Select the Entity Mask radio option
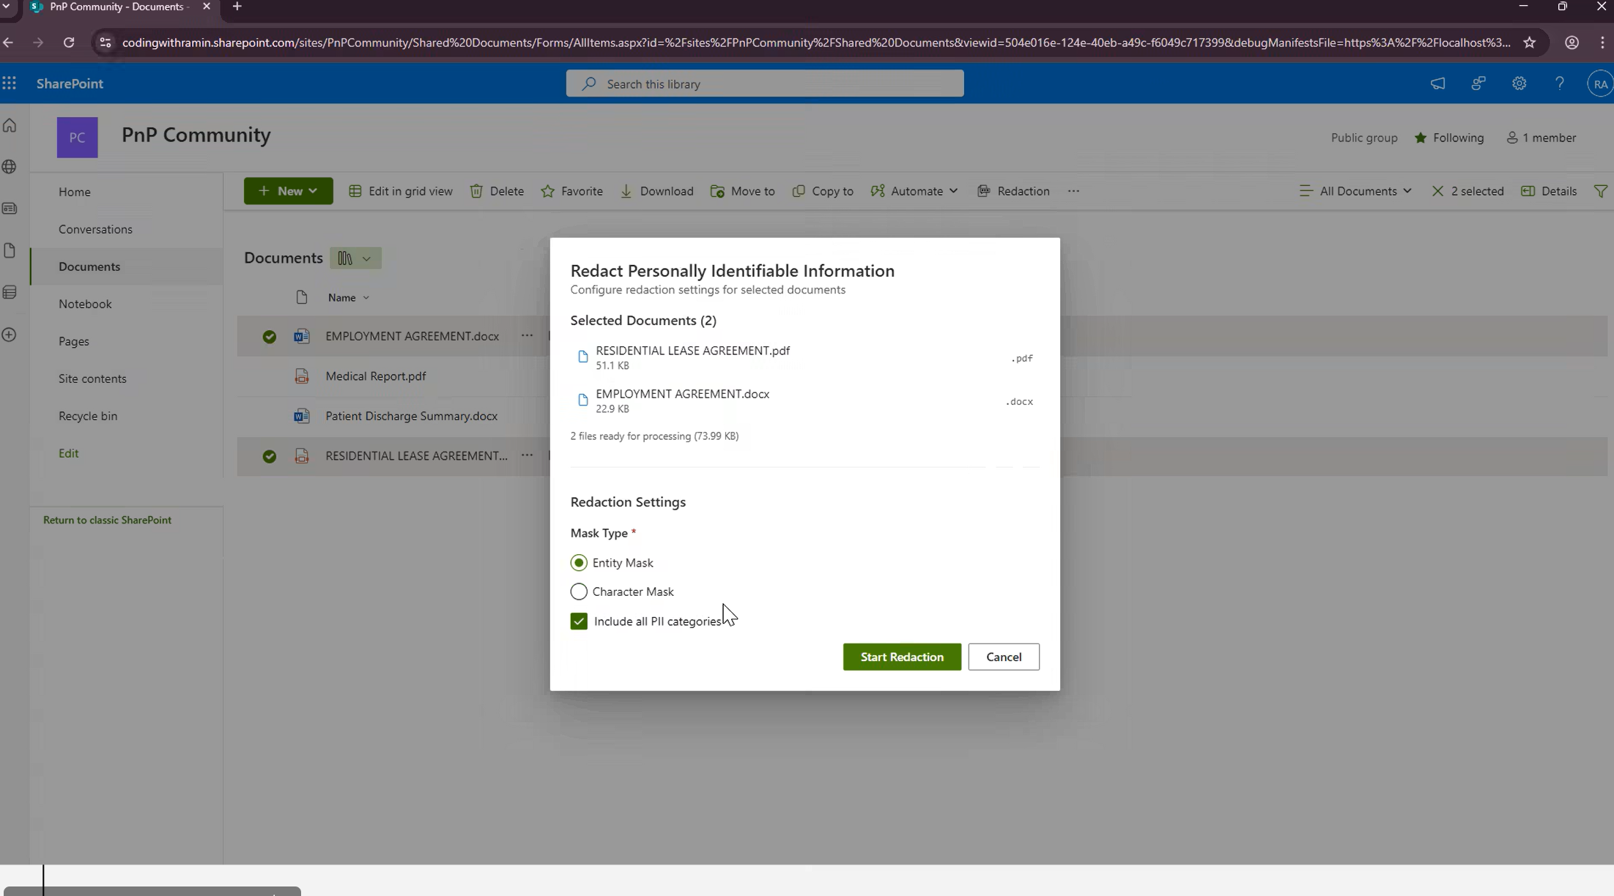This screenshot has height=896, width=1614. click(x=579, y=563)
